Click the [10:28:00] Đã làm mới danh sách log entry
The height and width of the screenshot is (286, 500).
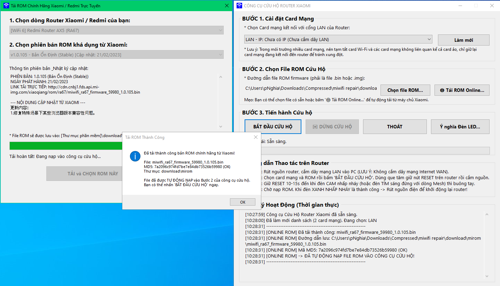tap(311, 220)
